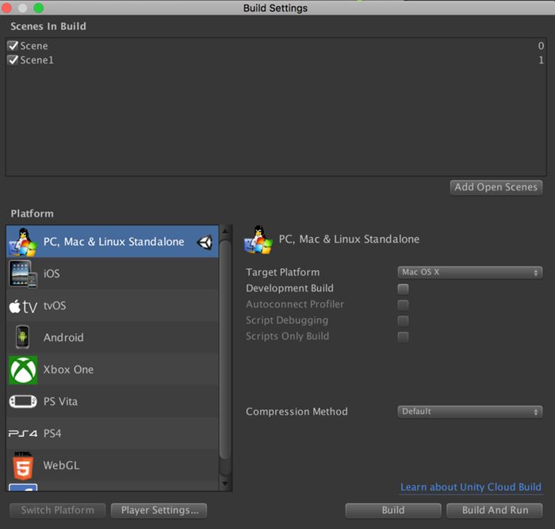Open the Target Platform dropdown
The image size is (555, 529).
(x=469, y=272)
